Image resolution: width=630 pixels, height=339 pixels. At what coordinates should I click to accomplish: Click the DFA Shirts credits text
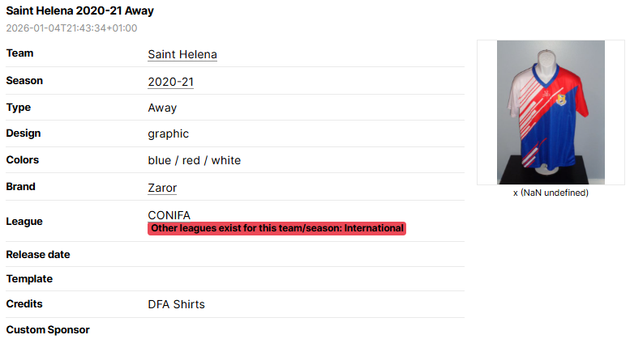point(176,304)
